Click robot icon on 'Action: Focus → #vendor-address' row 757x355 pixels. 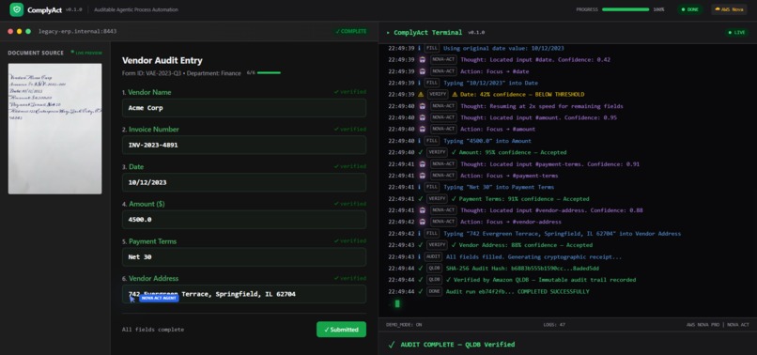[x=422, y=223]
